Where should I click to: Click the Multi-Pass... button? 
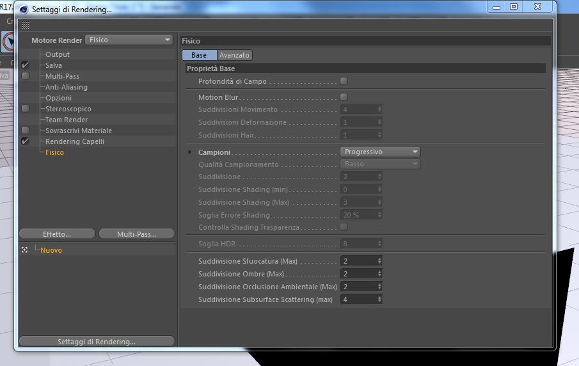coord(137,234)
